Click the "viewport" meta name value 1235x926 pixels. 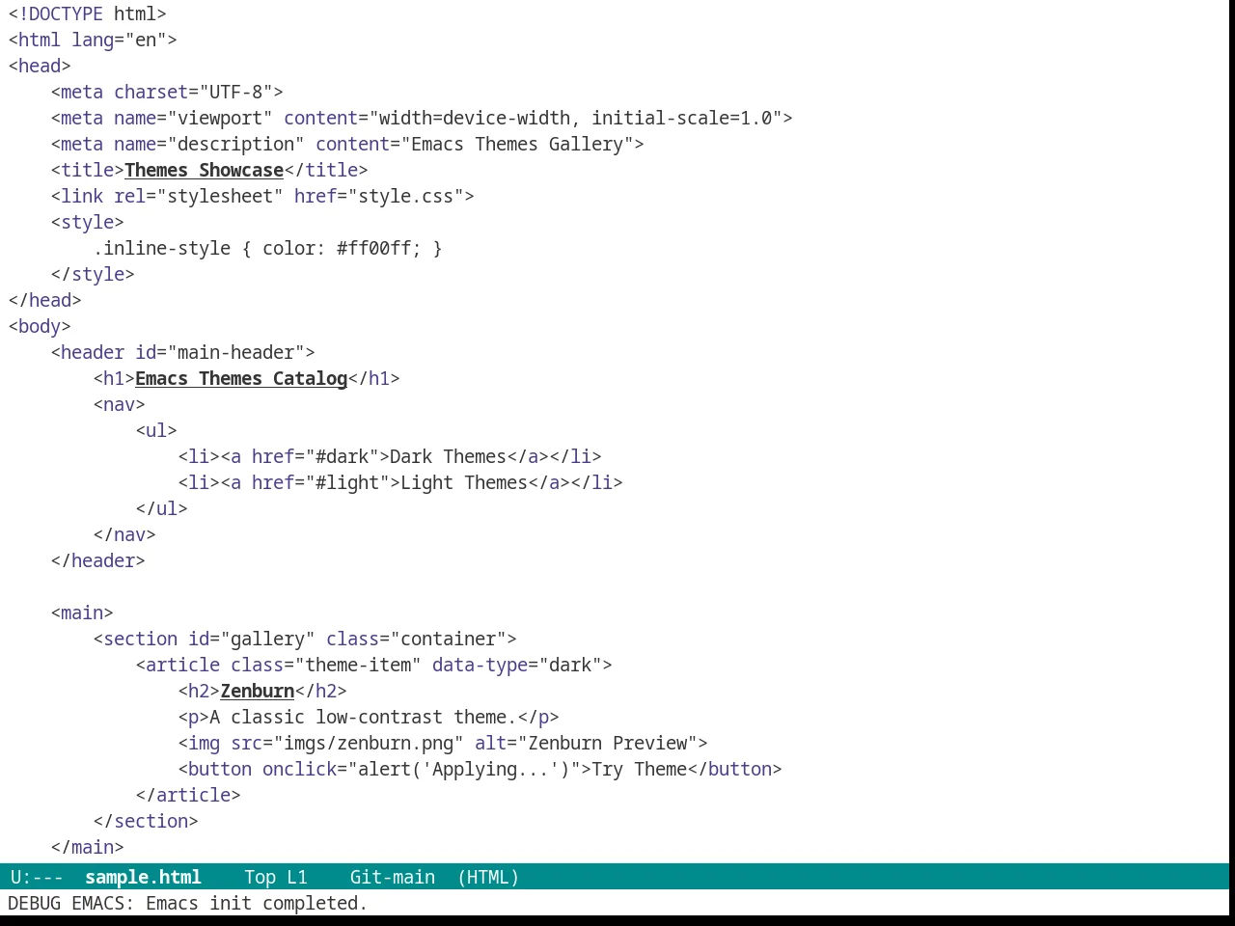coord(220,118)
